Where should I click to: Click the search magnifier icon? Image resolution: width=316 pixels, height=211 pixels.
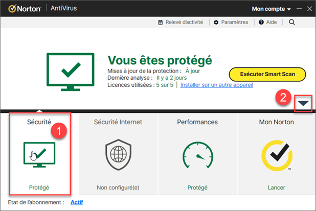tap(291, 22)
